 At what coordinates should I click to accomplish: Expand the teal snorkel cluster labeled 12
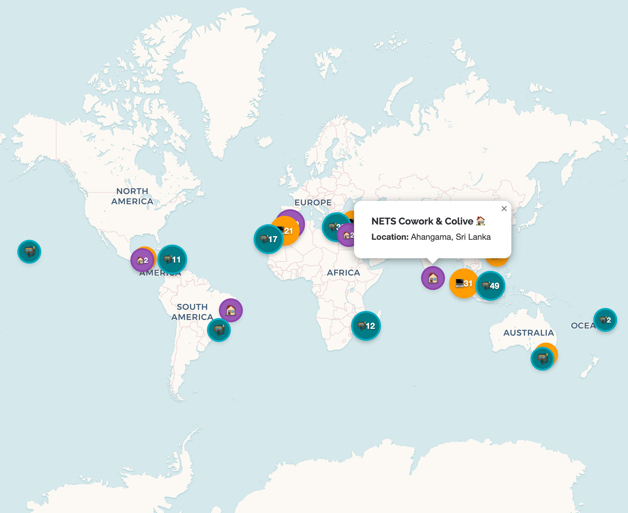[366, 326]
